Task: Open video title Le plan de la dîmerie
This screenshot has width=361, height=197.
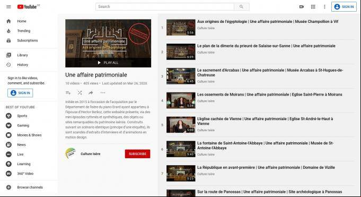Action: point(266,46)
